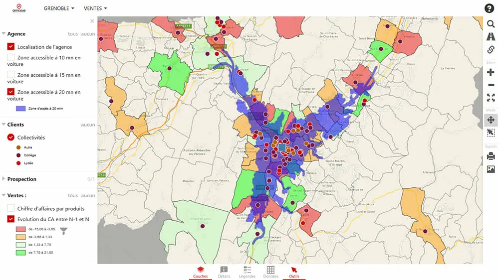Open the VENTES dropdown menu

tap(95, 8)
